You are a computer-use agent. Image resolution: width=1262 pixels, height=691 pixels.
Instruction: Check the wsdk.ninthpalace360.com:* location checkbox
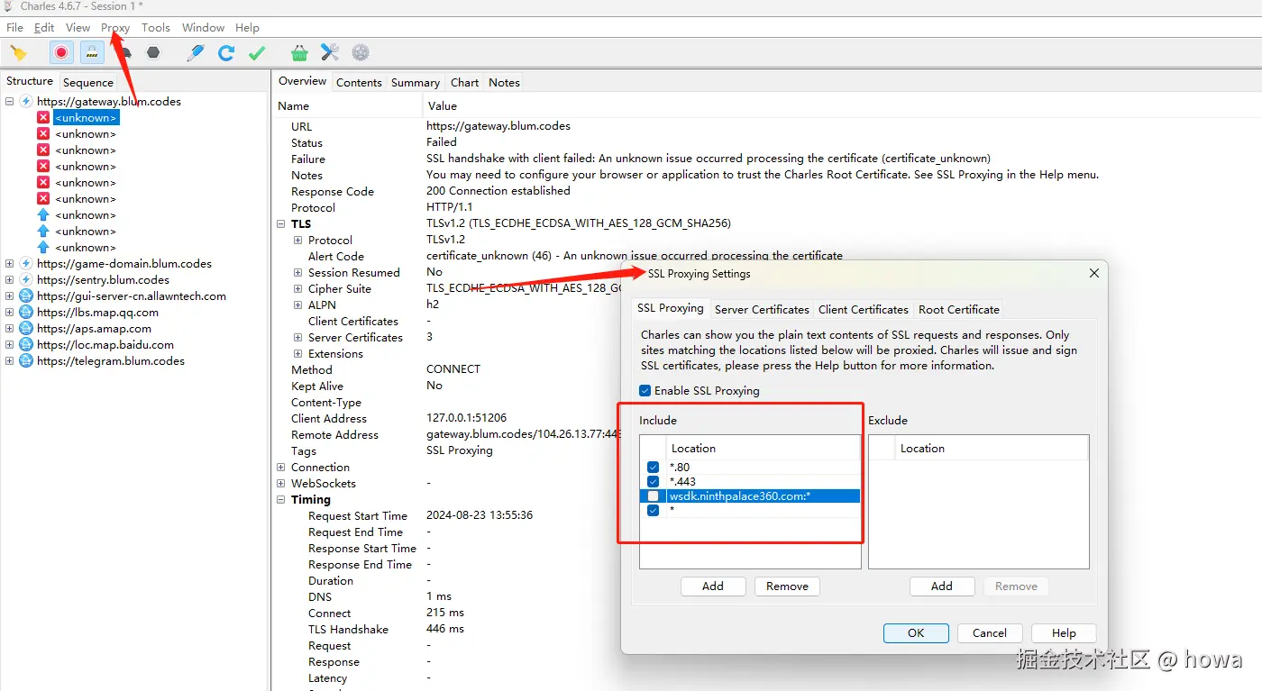click(x=653, y=496)
